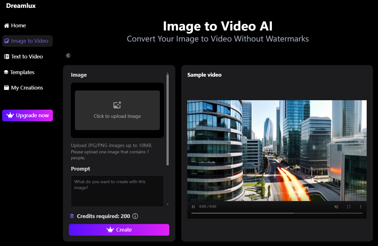378x246 pixels.
Task: Click the Create button
Action: pos(119,230)
